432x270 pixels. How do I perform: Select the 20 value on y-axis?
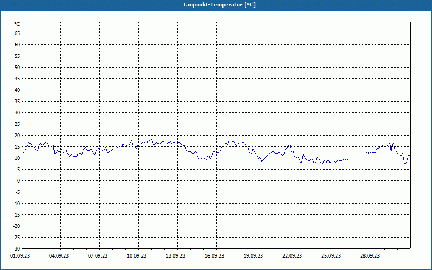point(17,136)
